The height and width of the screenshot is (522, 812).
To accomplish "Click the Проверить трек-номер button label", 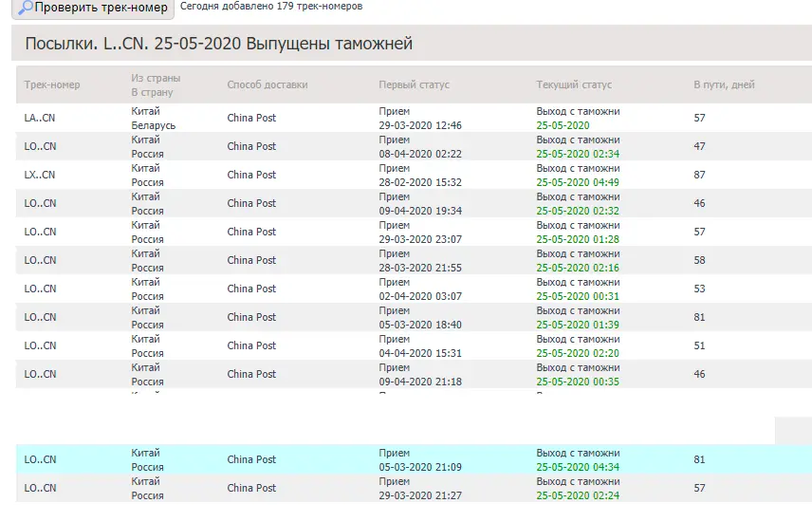I will [101, 8].
